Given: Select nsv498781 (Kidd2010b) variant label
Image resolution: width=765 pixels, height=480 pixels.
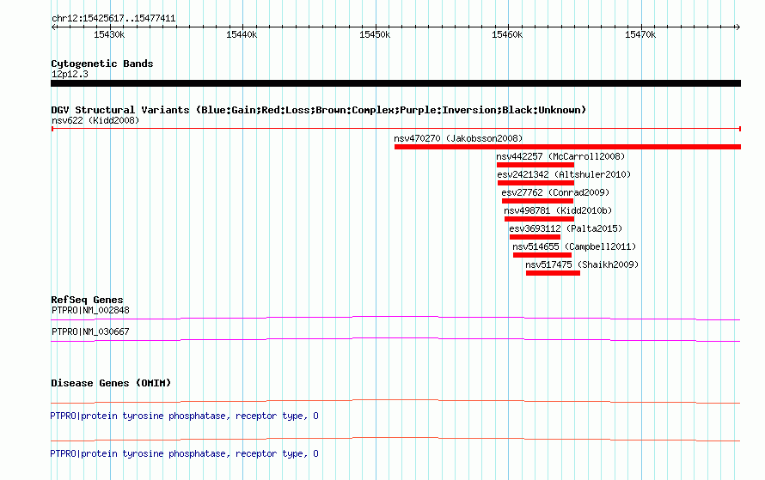Looking at the screenshot, I should pyautogui.click(x=558, y=210).
